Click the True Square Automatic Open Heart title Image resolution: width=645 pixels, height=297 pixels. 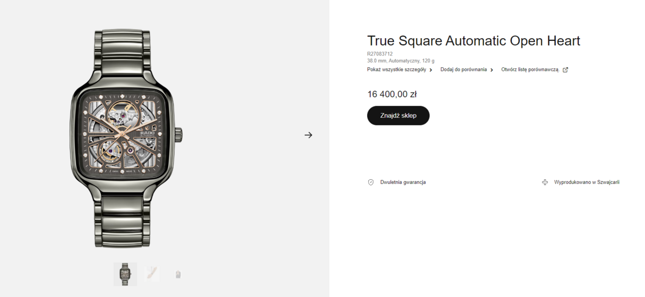point(474,41)
